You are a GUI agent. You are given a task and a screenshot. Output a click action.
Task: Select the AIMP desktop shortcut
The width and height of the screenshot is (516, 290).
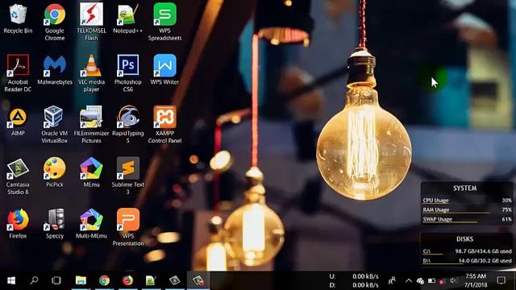click(x=18, y=122)
